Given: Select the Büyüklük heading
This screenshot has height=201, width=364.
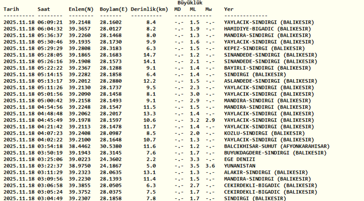Looking at the screenshot, I should tap(190, 3).
